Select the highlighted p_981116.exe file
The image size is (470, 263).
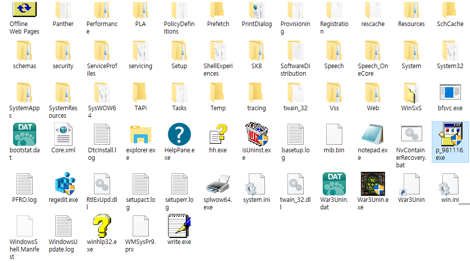pyautogui.click(x=450, y=135)
